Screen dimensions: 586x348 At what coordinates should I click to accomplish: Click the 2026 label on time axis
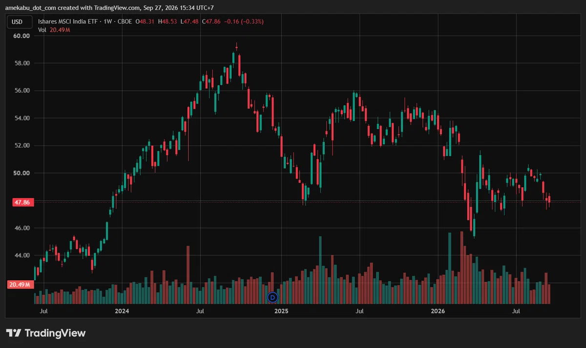click(x=438, y=310)
